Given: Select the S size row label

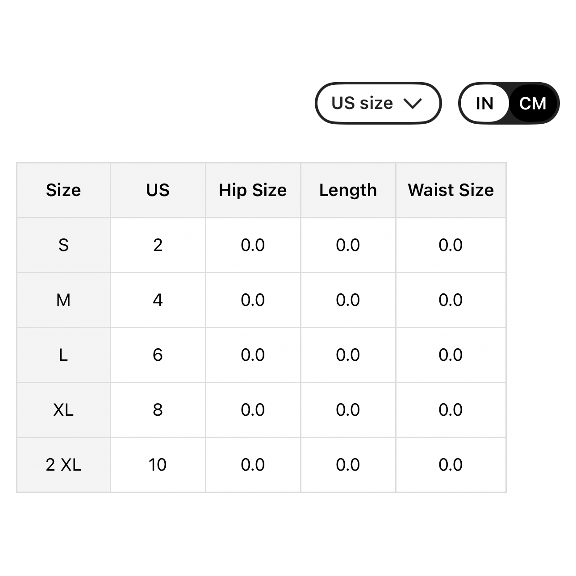Looking at the screenshot, I should pyautogui.click(x=63, y=245).
